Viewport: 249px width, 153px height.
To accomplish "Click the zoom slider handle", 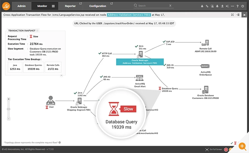I will coord(9,109).
